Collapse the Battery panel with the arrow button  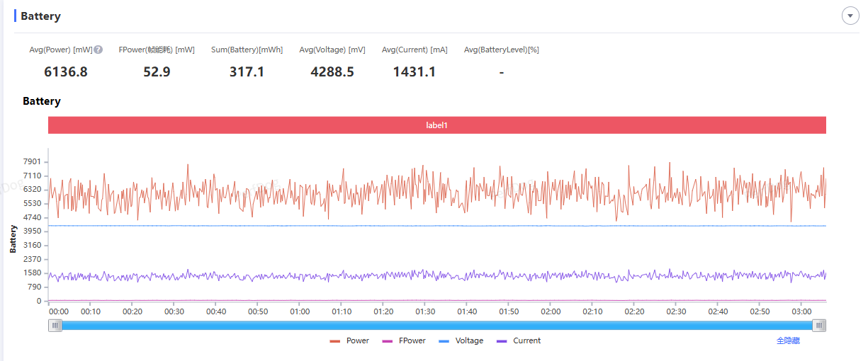(x=850, y=16)
